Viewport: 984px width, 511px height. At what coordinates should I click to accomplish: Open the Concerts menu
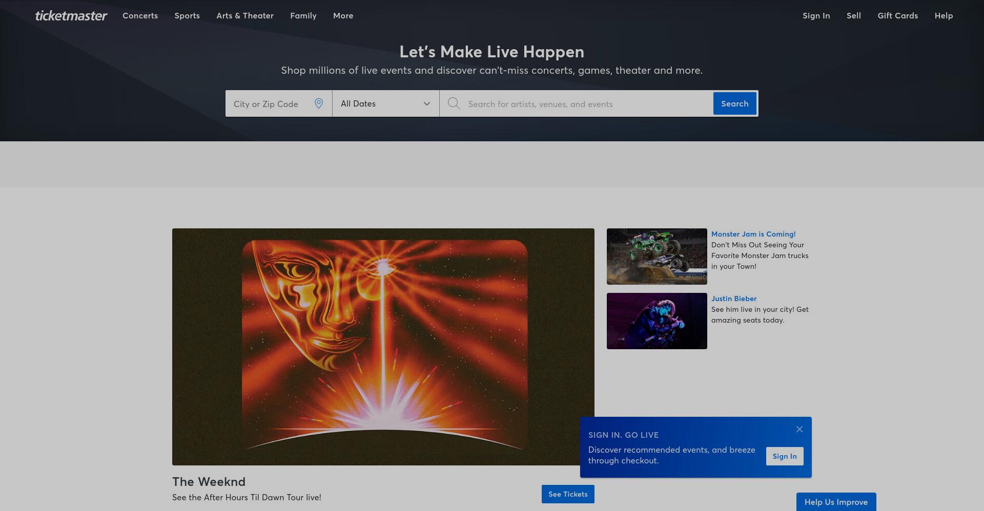[x=140, y=16]
